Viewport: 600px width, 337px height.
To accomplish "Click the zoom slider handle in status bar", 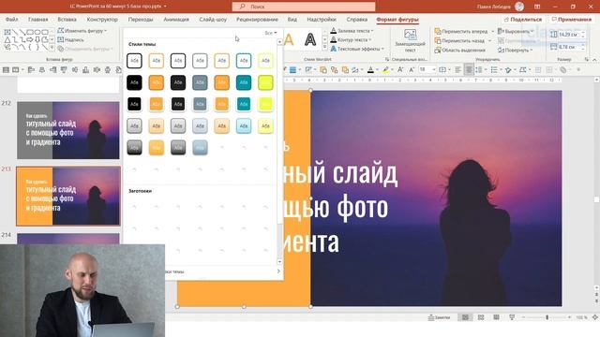I will click(547, 317).
